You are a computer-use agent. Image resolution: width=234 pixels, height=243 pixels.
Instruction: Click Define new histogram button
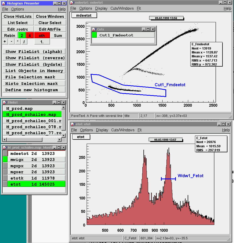point(34,90)
